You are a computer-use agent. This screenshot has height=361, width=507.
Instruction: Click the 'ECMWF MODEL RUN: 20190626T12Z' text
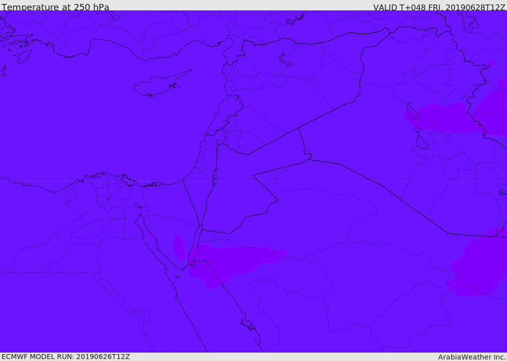[66, 357]
